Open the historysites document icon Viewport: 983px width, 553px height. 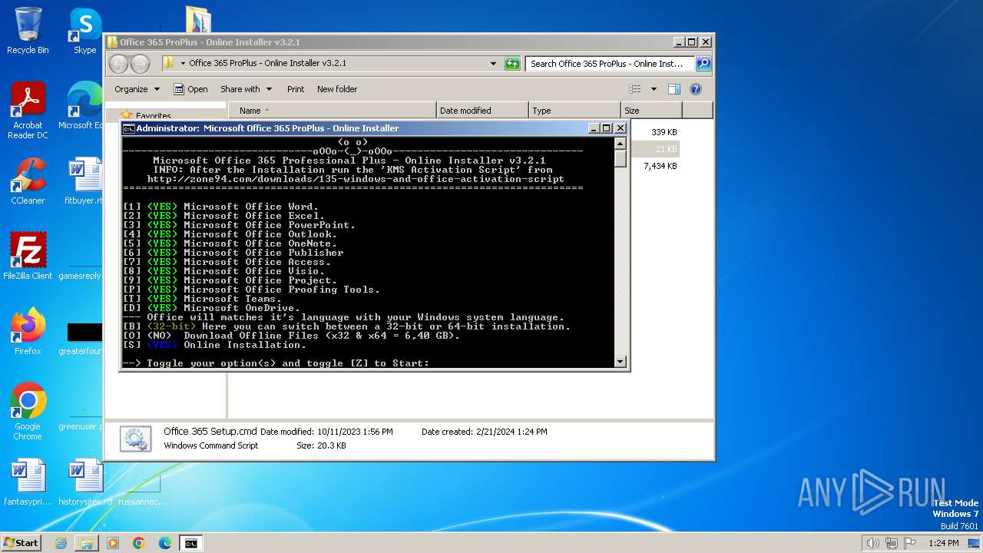pos(84,482)
